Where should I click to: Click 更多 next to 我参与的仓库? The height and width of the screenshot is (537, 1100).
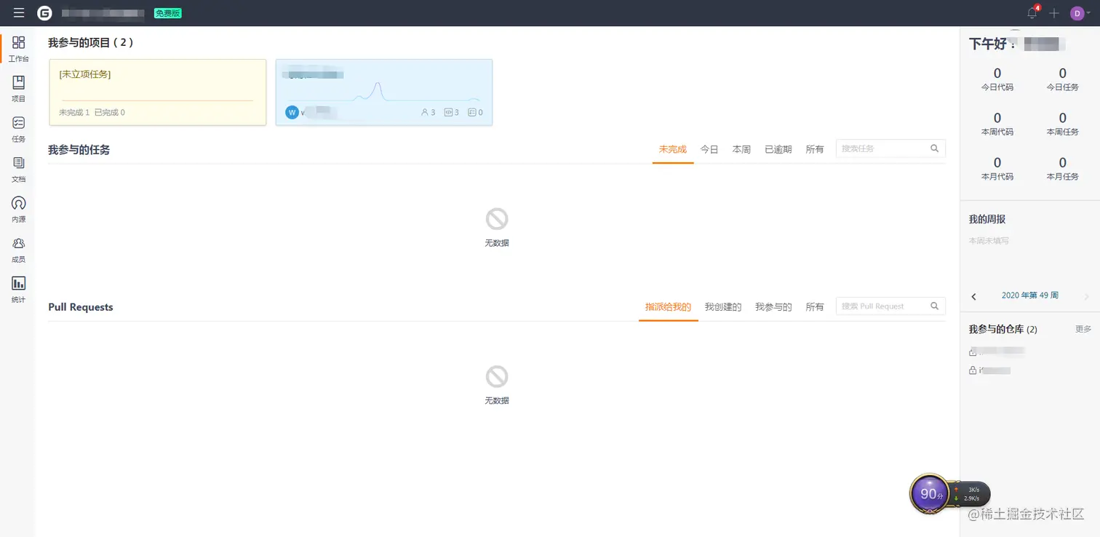pyautogui.click(x=1083, y=329)
